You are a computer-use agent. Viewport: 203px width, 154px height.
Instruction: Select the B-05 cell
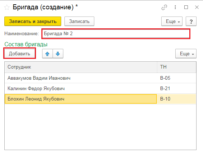point(177,78)
